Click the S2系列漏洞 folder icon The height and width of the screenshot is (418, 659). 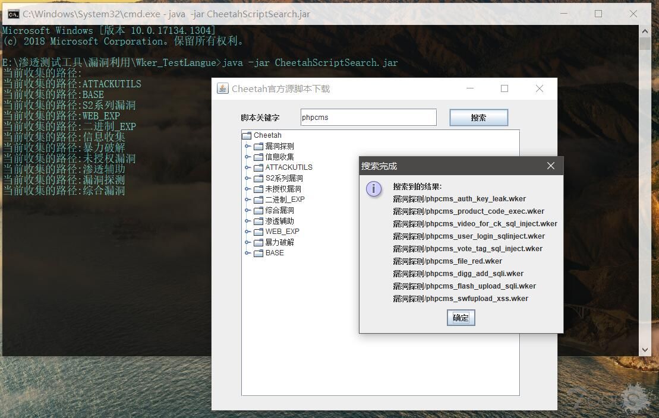(258, 178)
